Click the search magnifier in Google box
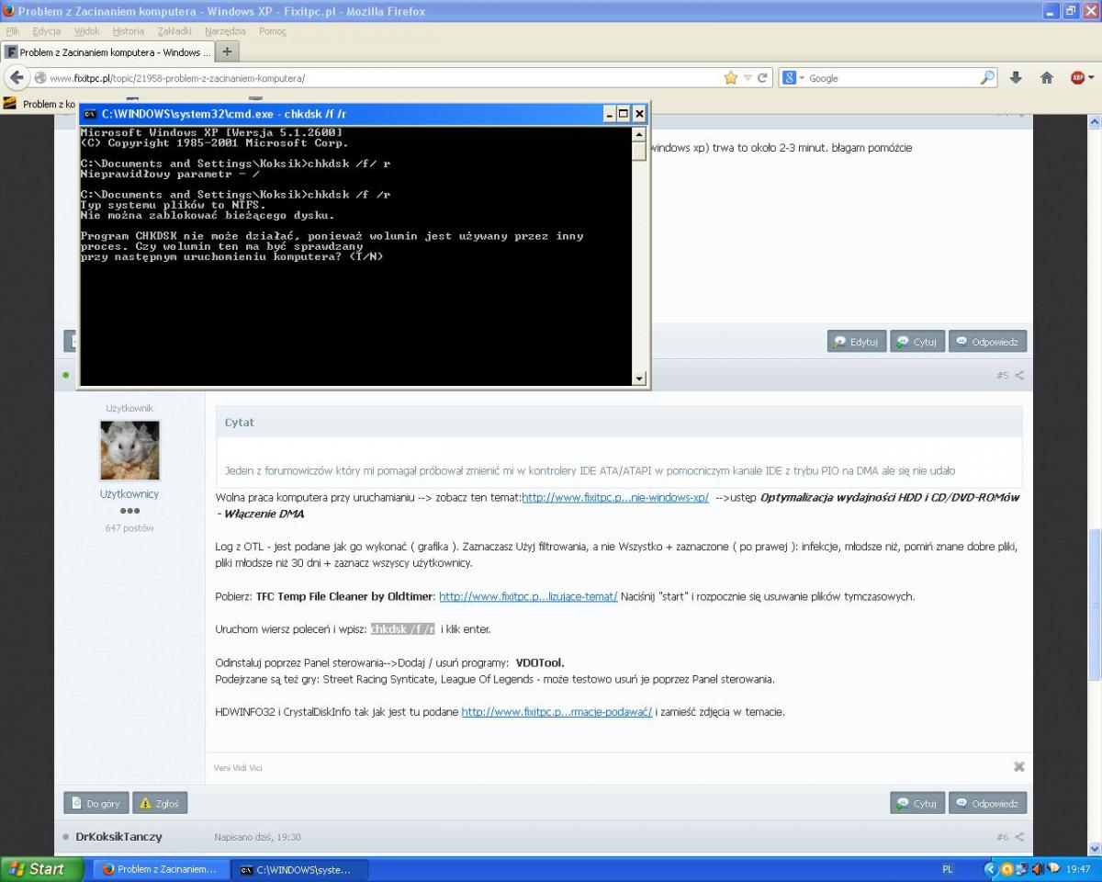Viewport: 1102px width, 882px height. pyautogui.click(x=987, y=78)
